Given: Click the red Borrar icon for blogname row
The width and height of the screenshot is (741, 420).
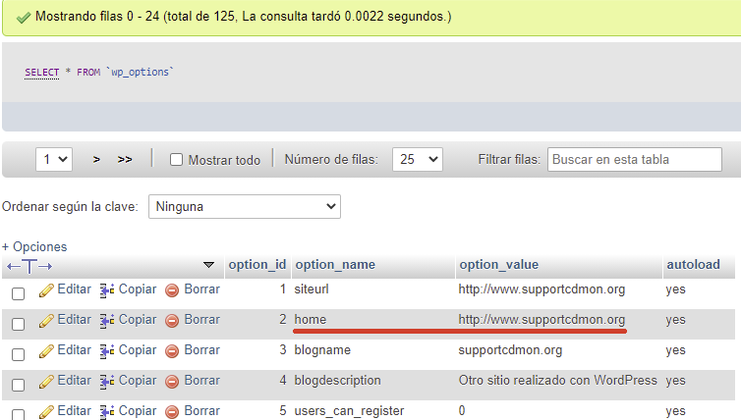Looking at the screenshot, I should (x=172, y=351).
